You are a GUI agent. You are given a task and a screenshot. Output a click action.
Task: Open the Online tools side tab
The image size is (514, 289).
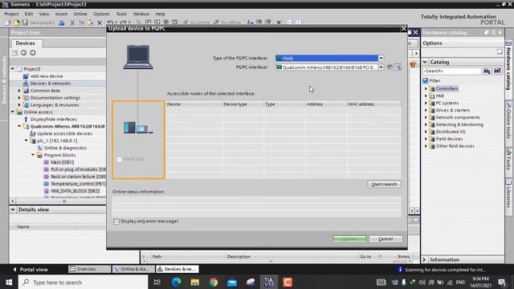pos(508,120)
